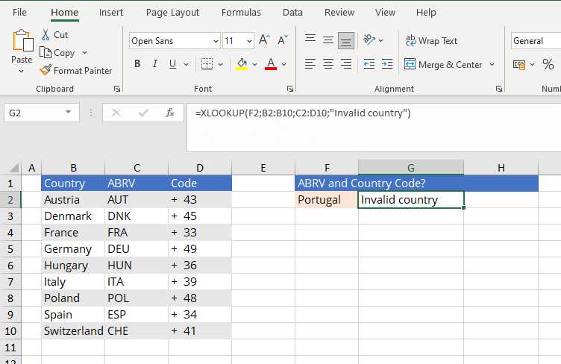Open Name Box dropdown arrow
Viewport: 561px width, 364px height.
click(68, 113)
